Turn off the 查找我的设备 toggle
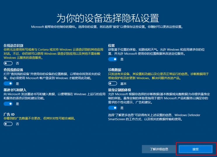 click(x=8, y=83)
